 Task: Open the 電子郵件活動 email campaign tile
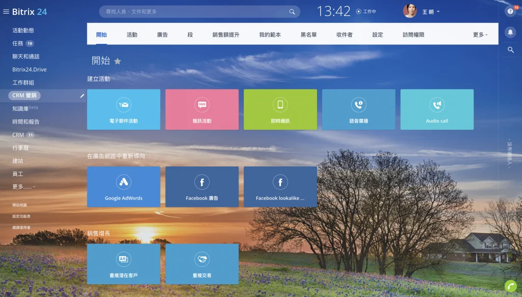(123, 109)
